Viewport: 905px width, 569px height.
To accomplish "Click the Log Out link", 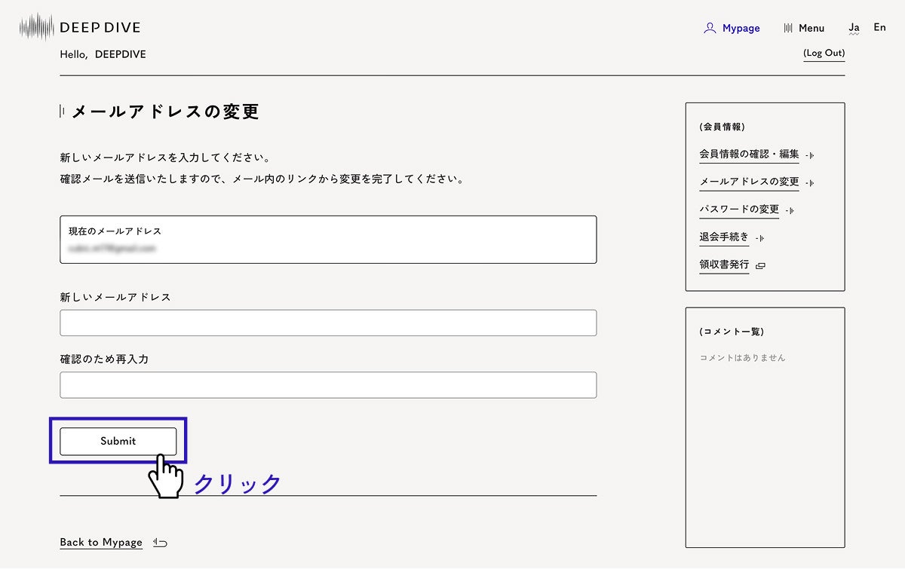I will coord(824,53).
